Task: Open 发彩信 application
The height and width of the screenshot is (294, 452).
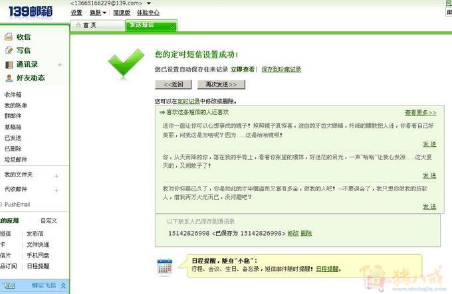Action: coord(35,234)
